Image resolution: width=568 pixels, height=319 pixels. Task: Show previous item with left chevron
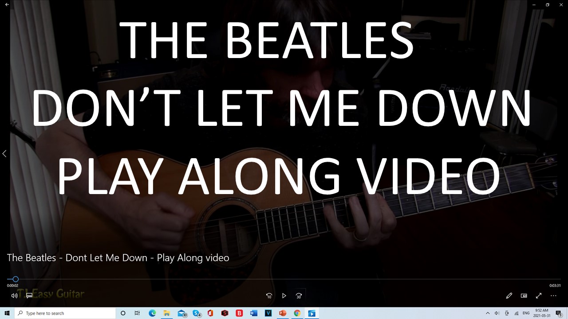click(x=4, y=154)
